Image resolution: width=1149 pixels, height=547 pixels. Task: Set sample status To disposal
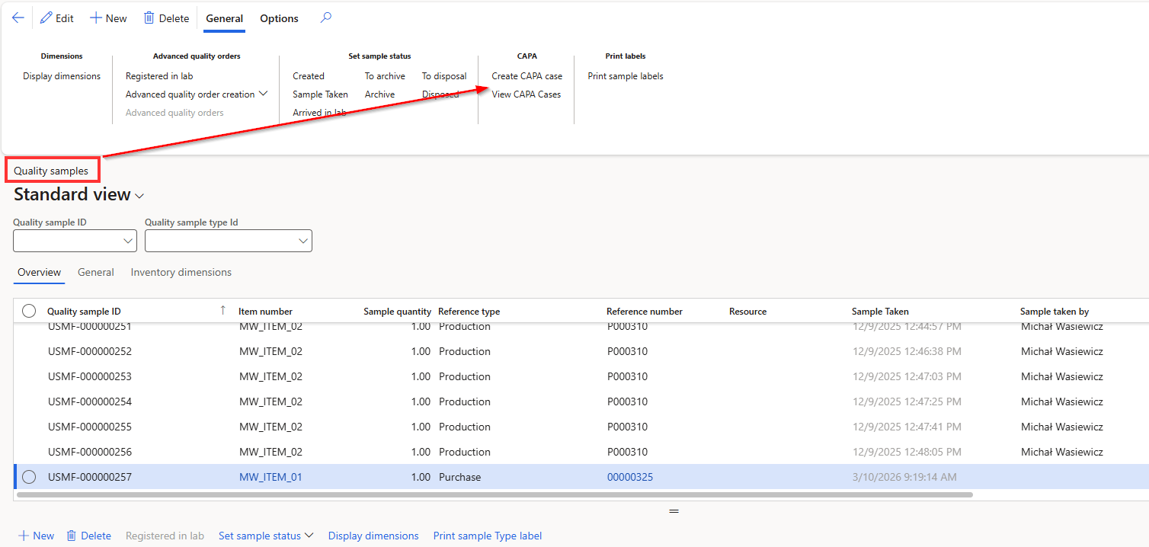click(x=444, y=76)
